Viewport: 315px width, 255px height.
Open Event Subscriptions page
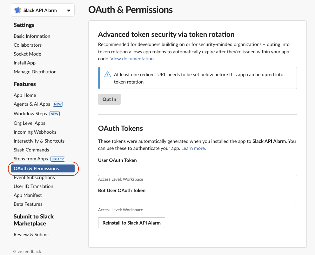[34, 178]
